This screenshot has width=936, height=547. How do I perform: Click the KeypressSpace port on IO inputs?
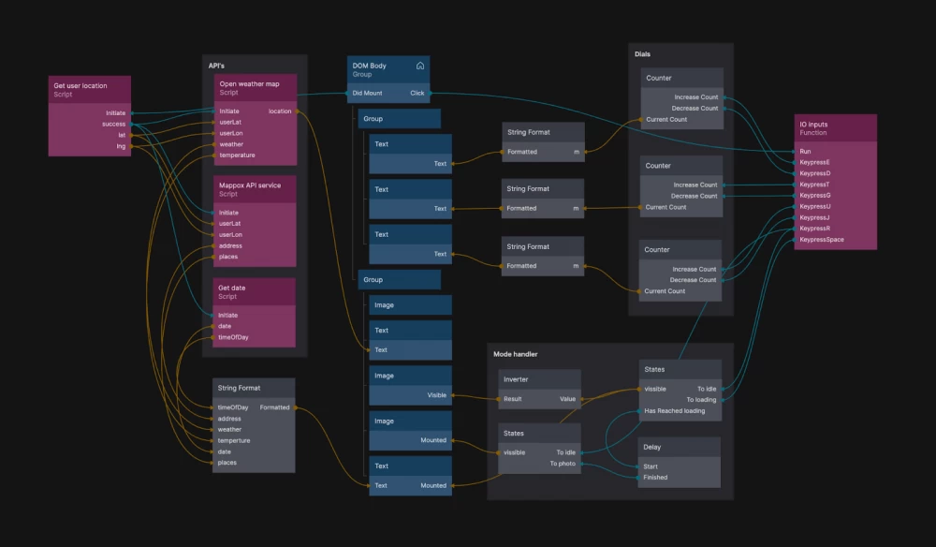(821, 240)
